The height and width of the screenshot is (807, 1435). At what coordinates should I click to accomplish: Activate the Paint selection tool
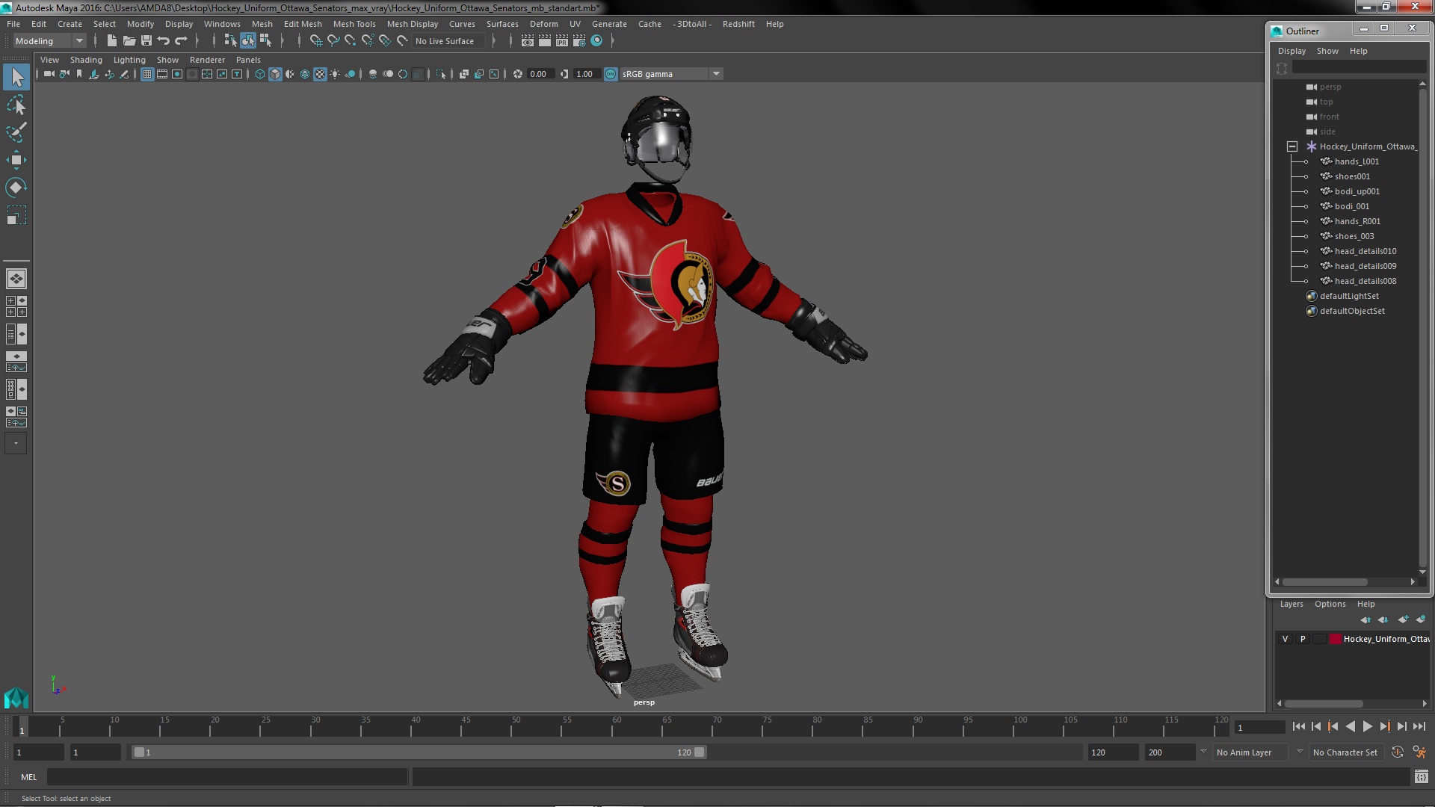(16, 132)
